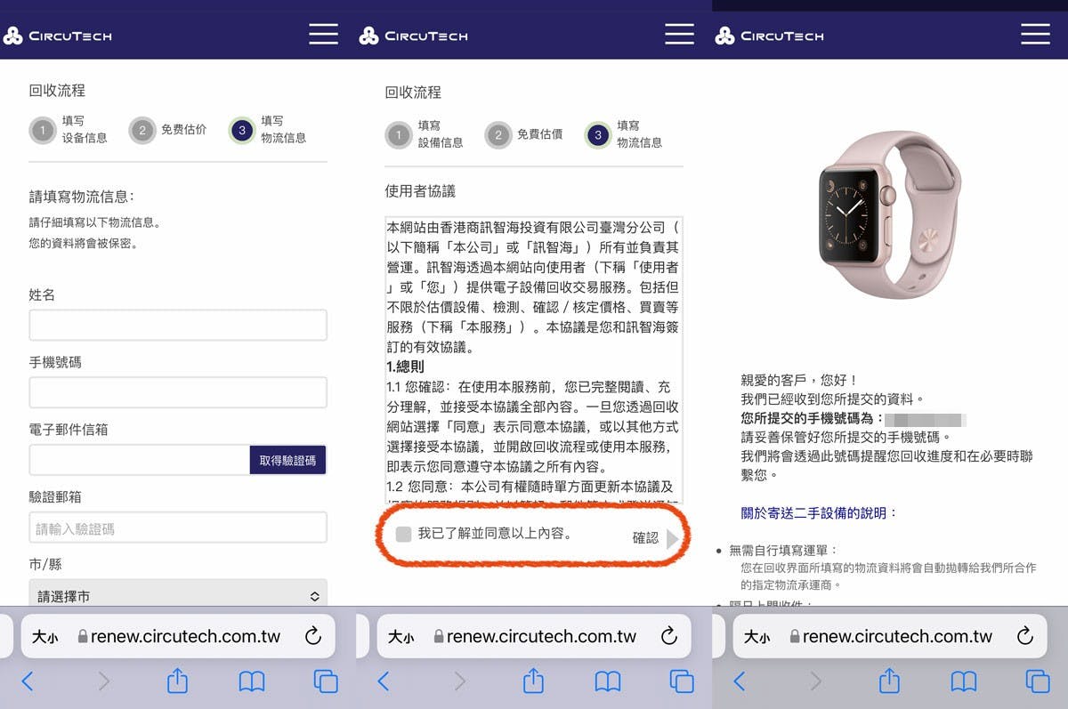This screenshot has height=709, width=1068.
Task: Select step 3 填寫物流信息 in middle screen
Action: tap(623, 134)
